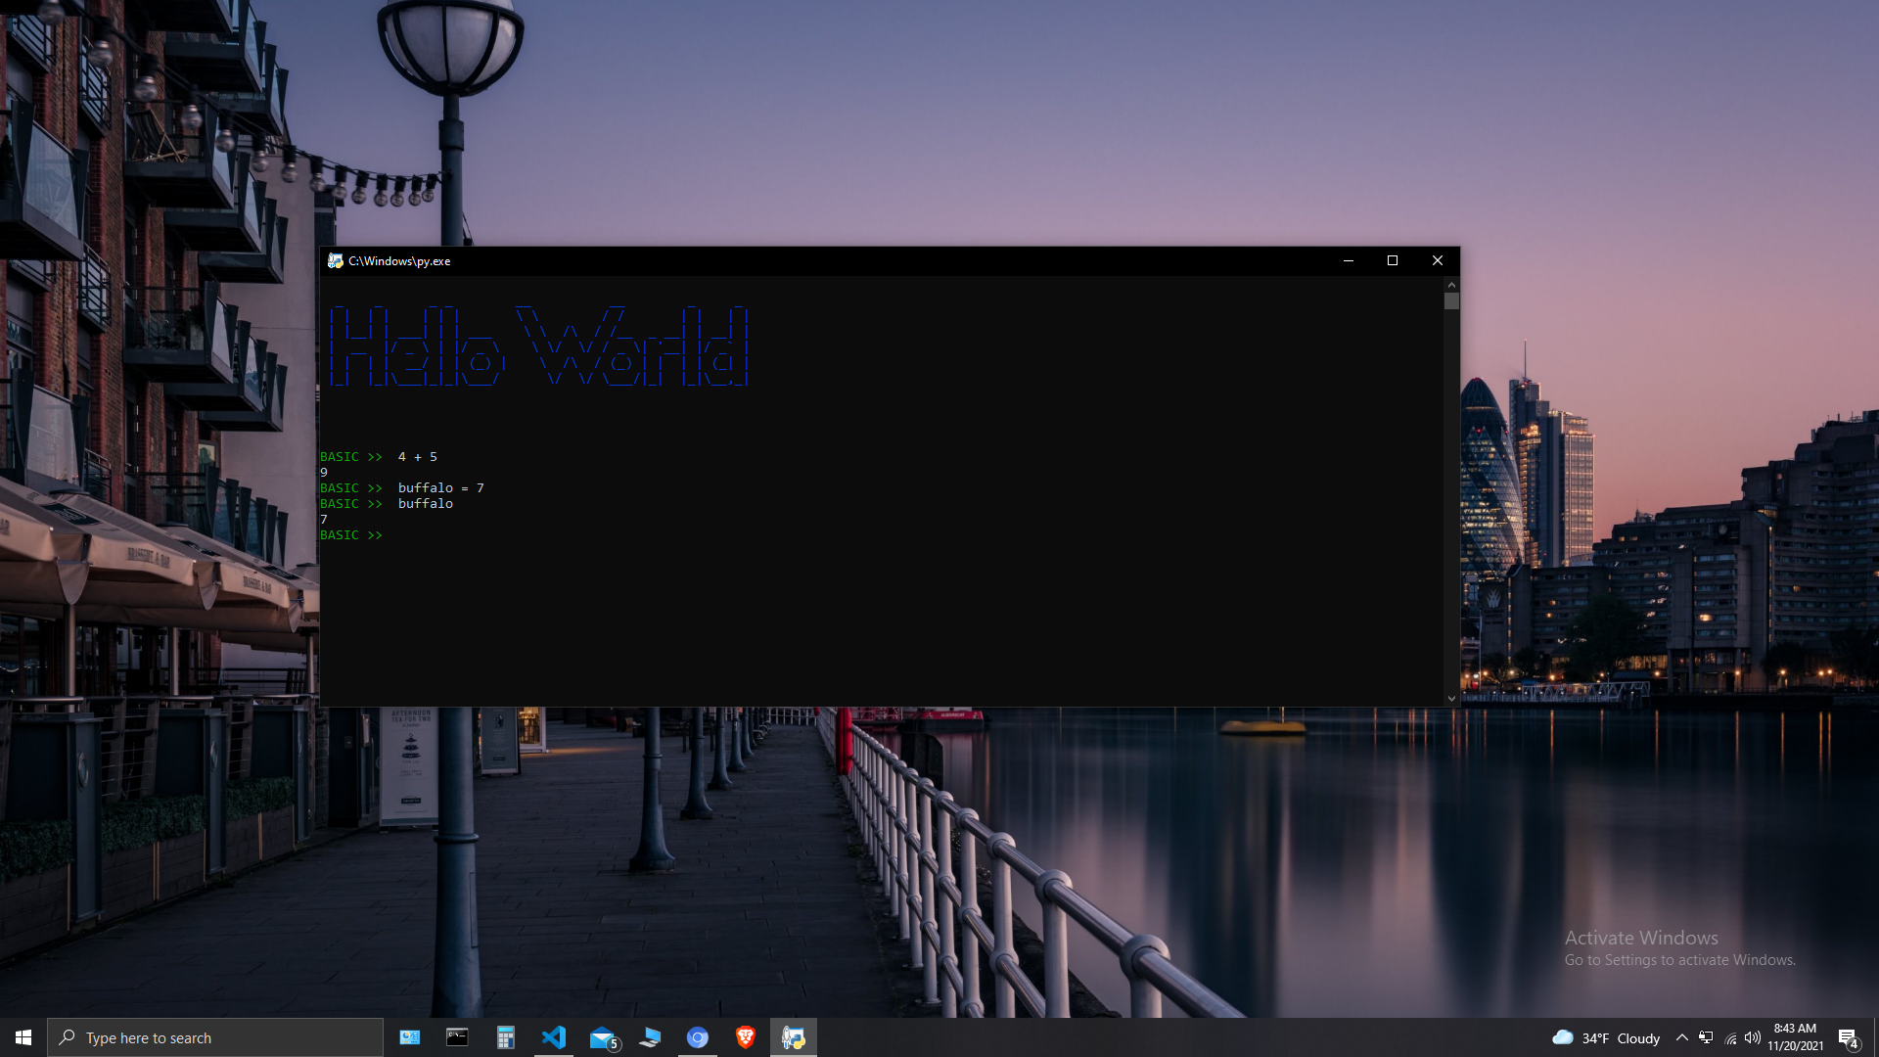Viewport: 1879px width, 1057px height.
Task: Click the result '9' output line
Action: (x=324, y=473)
